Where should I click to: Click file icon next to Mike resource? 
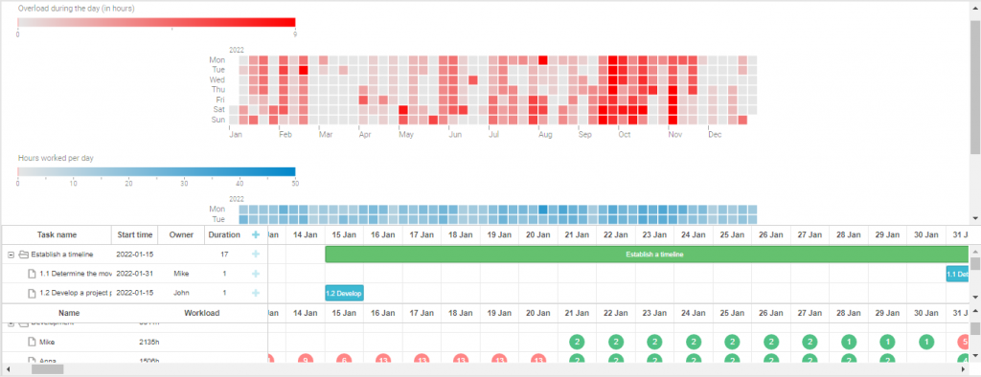coord(32,342)
